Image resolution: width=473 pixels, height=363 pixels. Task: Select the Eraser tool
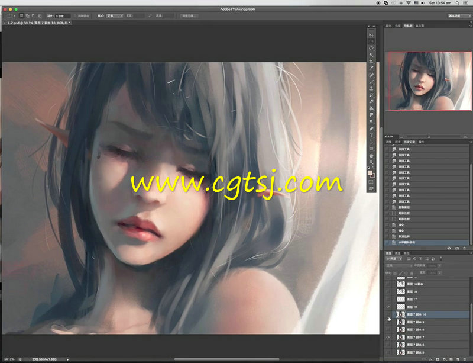[371, 102]
